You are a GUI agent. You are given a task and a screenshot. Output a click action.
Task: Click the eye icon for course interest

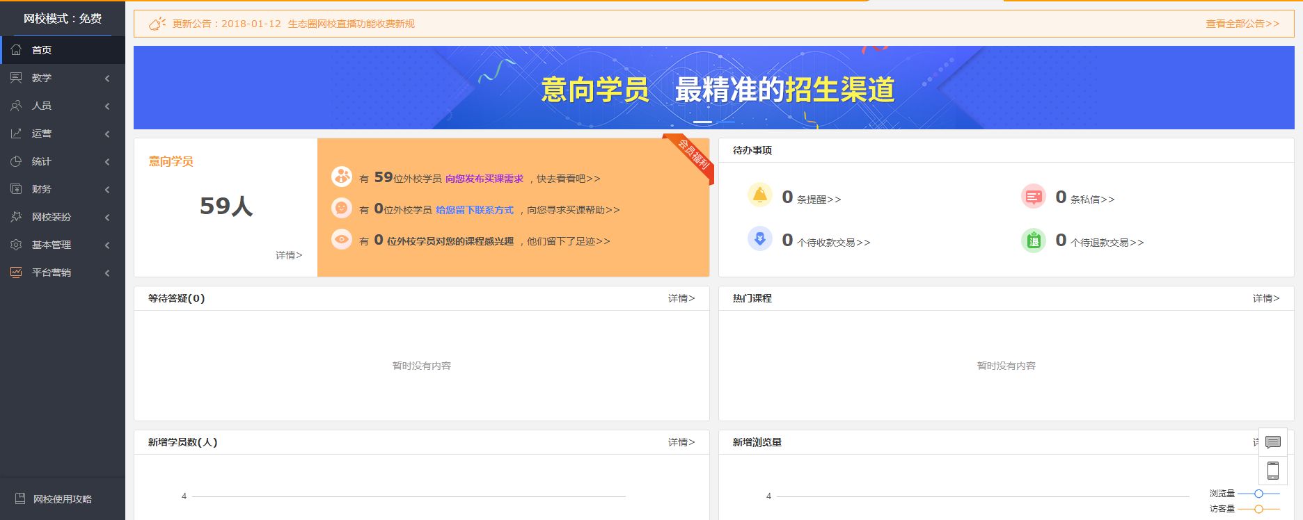pos(341,240)
